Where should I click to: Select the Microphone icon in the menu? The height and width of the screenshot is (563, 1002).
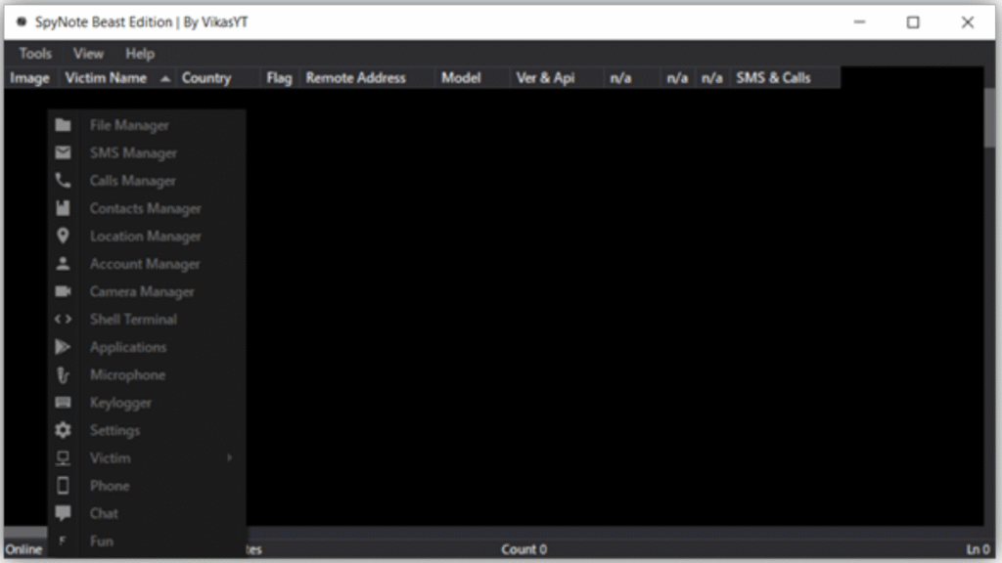[x=64, y=374]
